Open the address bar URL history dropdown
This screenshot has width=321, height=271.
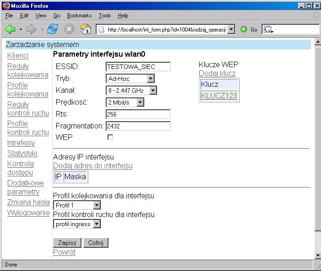231,29
